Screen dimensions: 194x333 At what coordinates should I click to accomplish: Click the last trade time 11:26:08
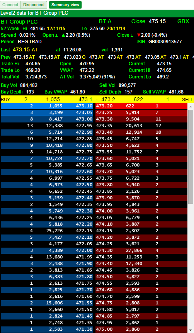tap(72, 50)
